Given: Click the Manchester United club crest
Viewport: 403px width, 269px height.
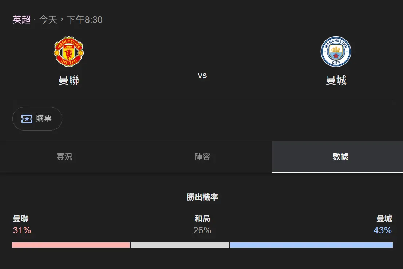Looking at the screenshot, I should tap(69, 52).
